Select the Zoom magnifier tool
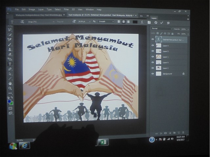Image resolution: width=210 pixels, height=157 pixels. click(10, 88)
